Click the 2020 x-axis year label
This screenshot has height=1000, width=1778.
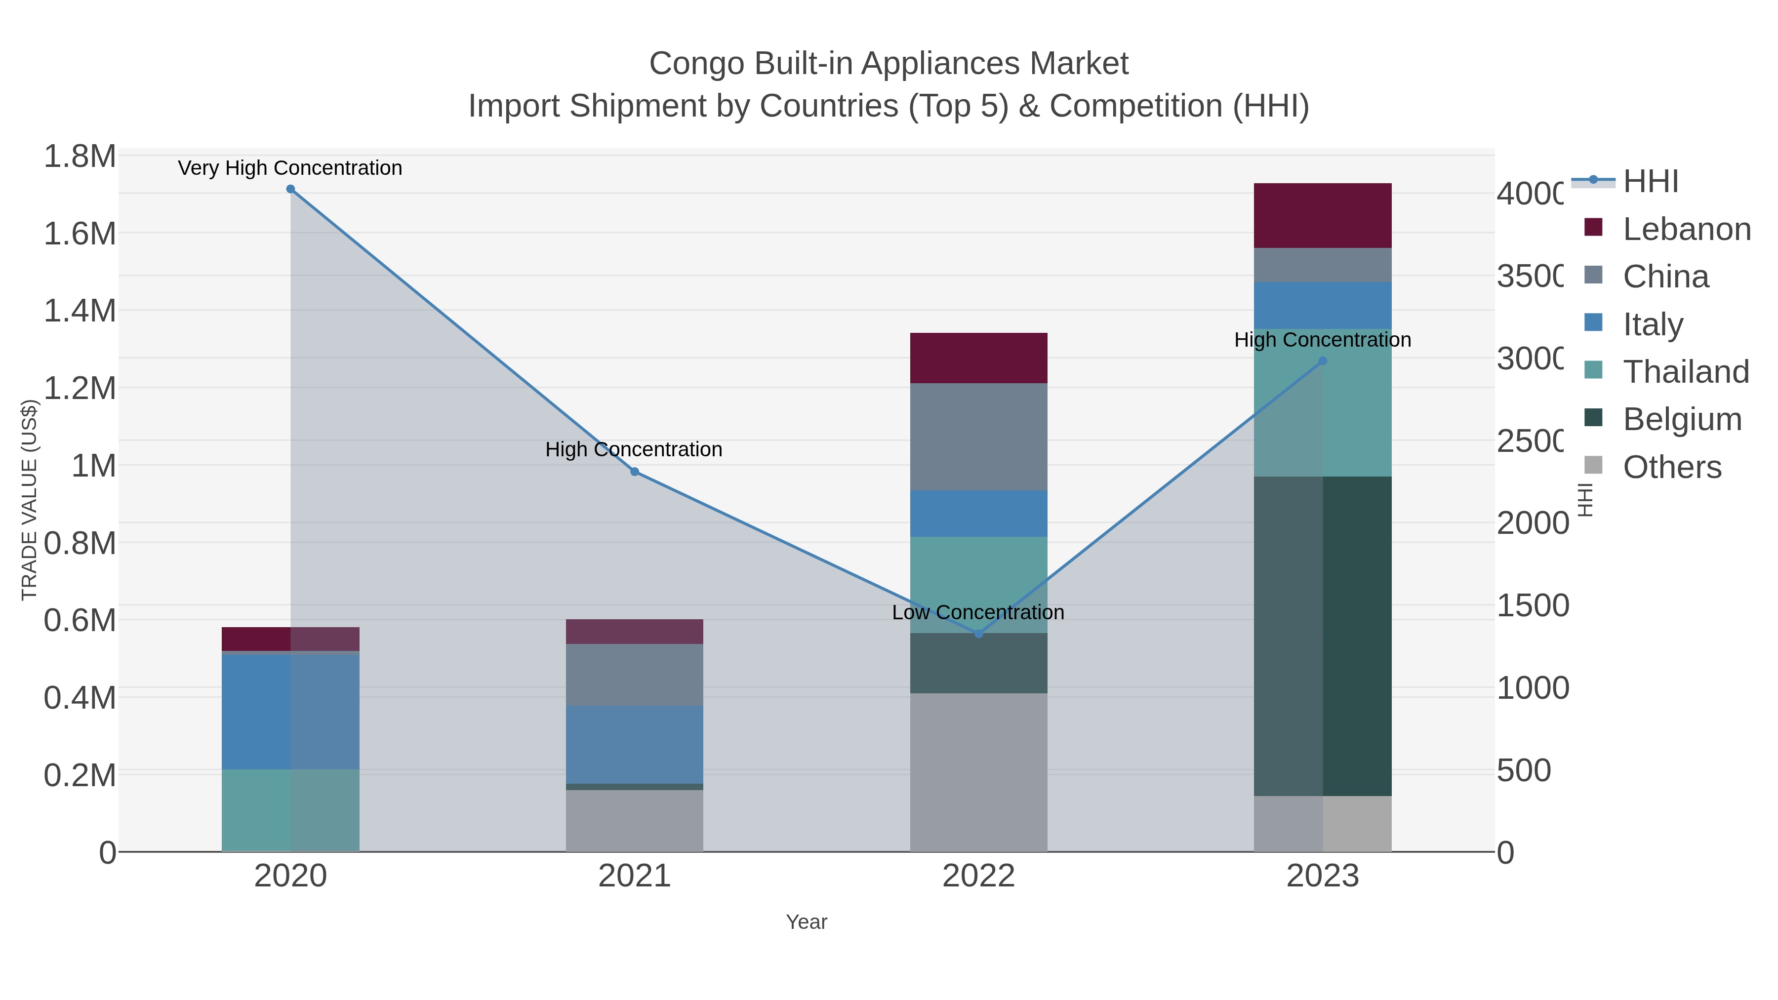(290, 877)
